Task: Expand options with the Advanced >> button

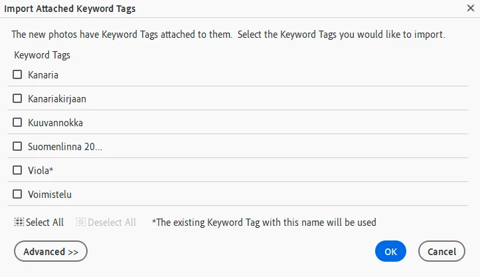Action: (x=50, y=252)
